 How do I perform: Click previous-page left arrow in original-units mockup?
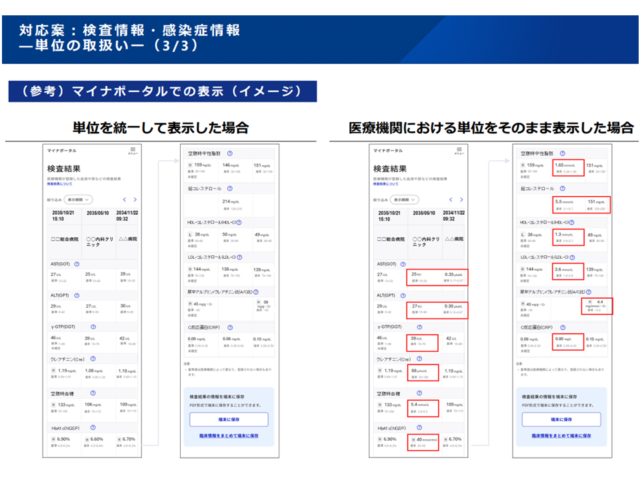[451, 199]
